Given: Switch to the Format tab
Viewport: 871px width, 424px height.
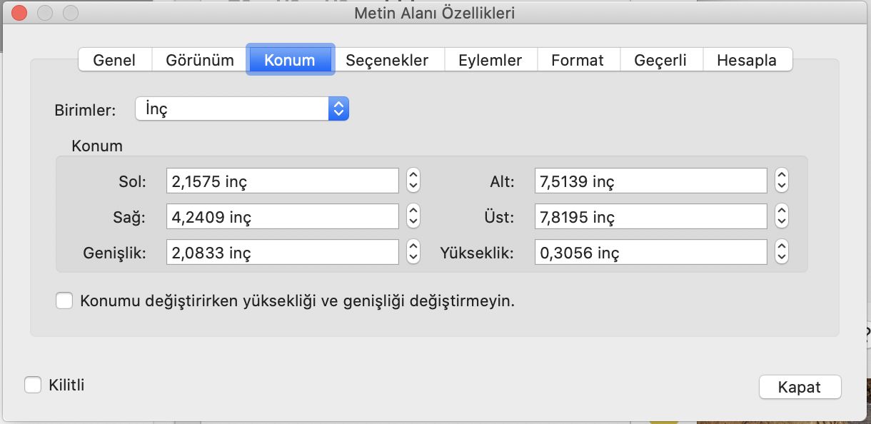Looking at the screenshot, I should pyautogui.click(x=578, y=60).
